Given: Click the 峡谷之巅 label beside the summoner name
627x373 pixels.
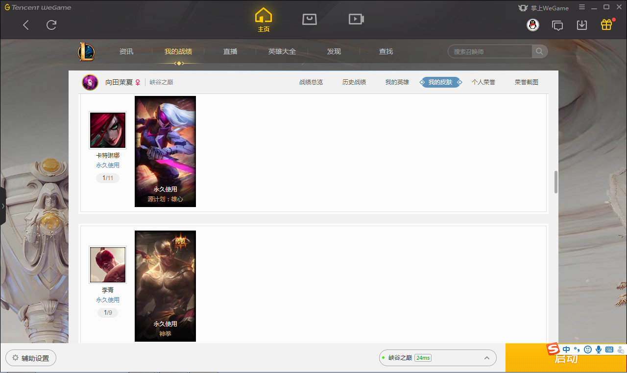Looking at the screenshot, I should (x=162, y=82).
